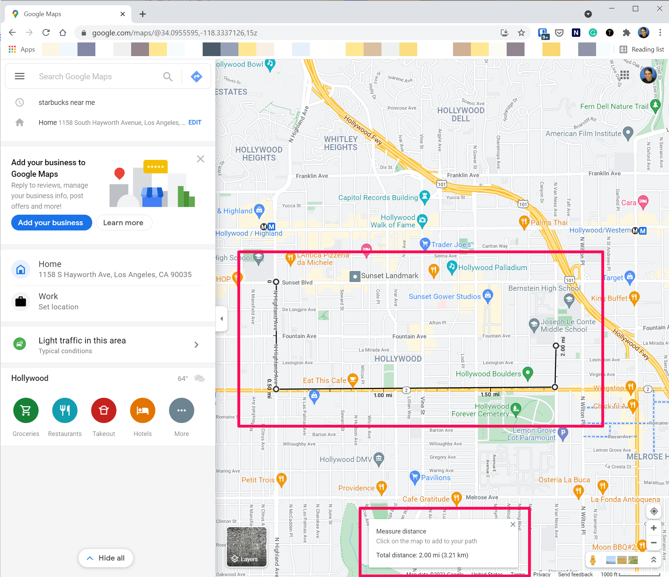Click Add your business button

[51, 223]
